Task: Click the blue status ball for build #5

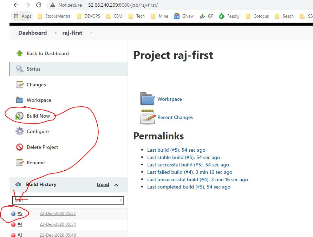Action: pyautogui.click(x=13, y=213)
